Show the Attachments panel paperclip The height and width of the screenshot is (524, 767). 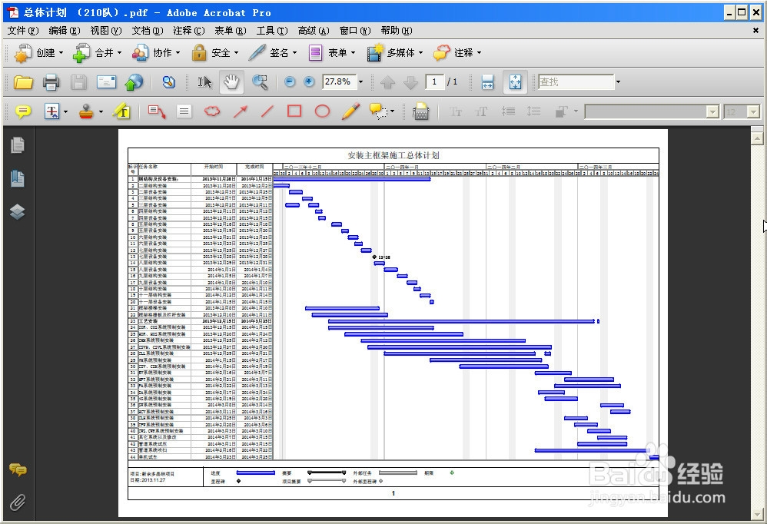[x=18, y=502]
